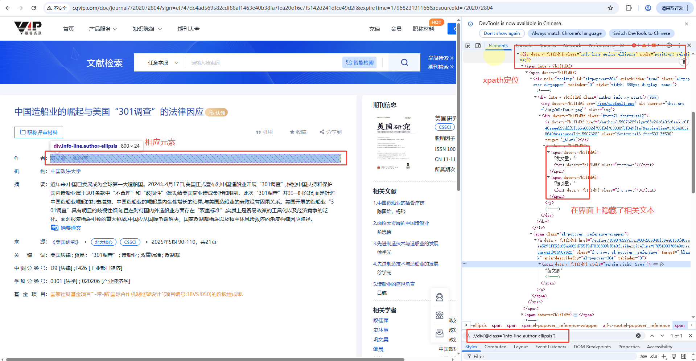Show more DevTools tabs chevron
The height and width of the screenshot is (361, 696).
click(x=622, y=45)
